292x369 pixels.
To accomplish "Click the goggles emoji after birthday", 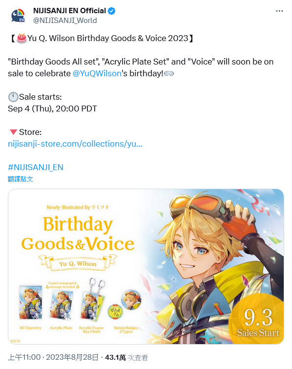I will 169,74.
